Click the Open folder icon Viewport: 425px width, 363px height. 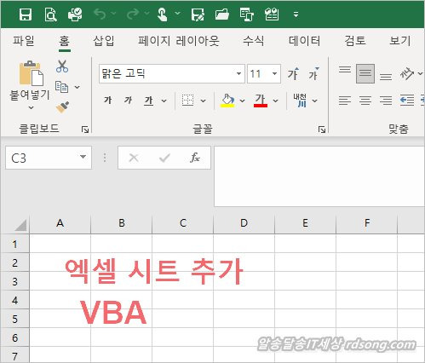222,14
